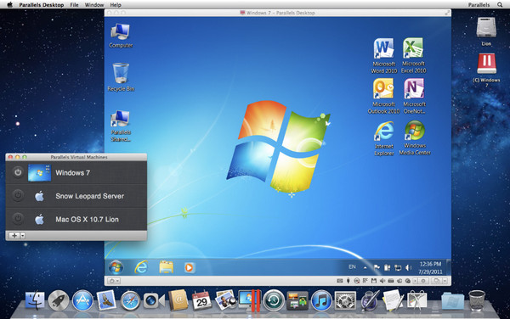The image size is (510, 319).
Task: Open Recycle Bin on Windows desktop
Action: (x=121, y=77)
